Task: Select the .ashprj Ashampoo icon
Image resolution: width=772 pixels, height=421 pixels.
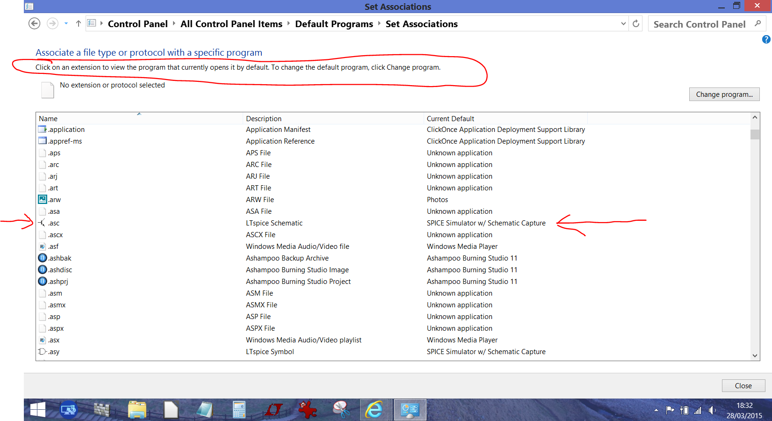Action: [43, 281]
